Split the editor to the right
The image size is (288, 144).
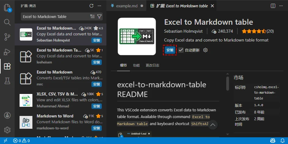tap(273, 6)
